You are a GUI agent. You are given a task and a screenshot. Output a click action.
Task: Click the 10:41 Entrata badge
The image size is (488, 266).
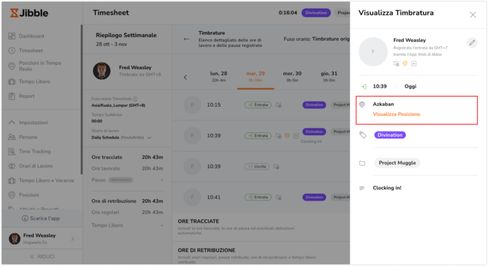(258, 197)
